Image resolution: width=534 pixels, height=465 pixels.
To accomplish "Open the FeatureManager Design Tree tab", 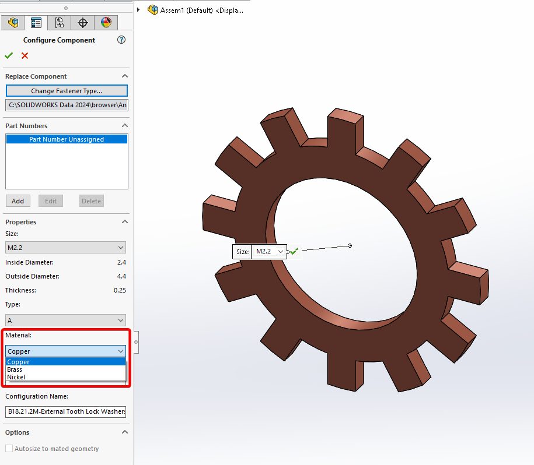I will click(x=13, y=23).
